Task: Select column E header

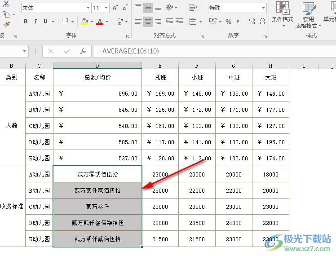Action: coord(160,66)
